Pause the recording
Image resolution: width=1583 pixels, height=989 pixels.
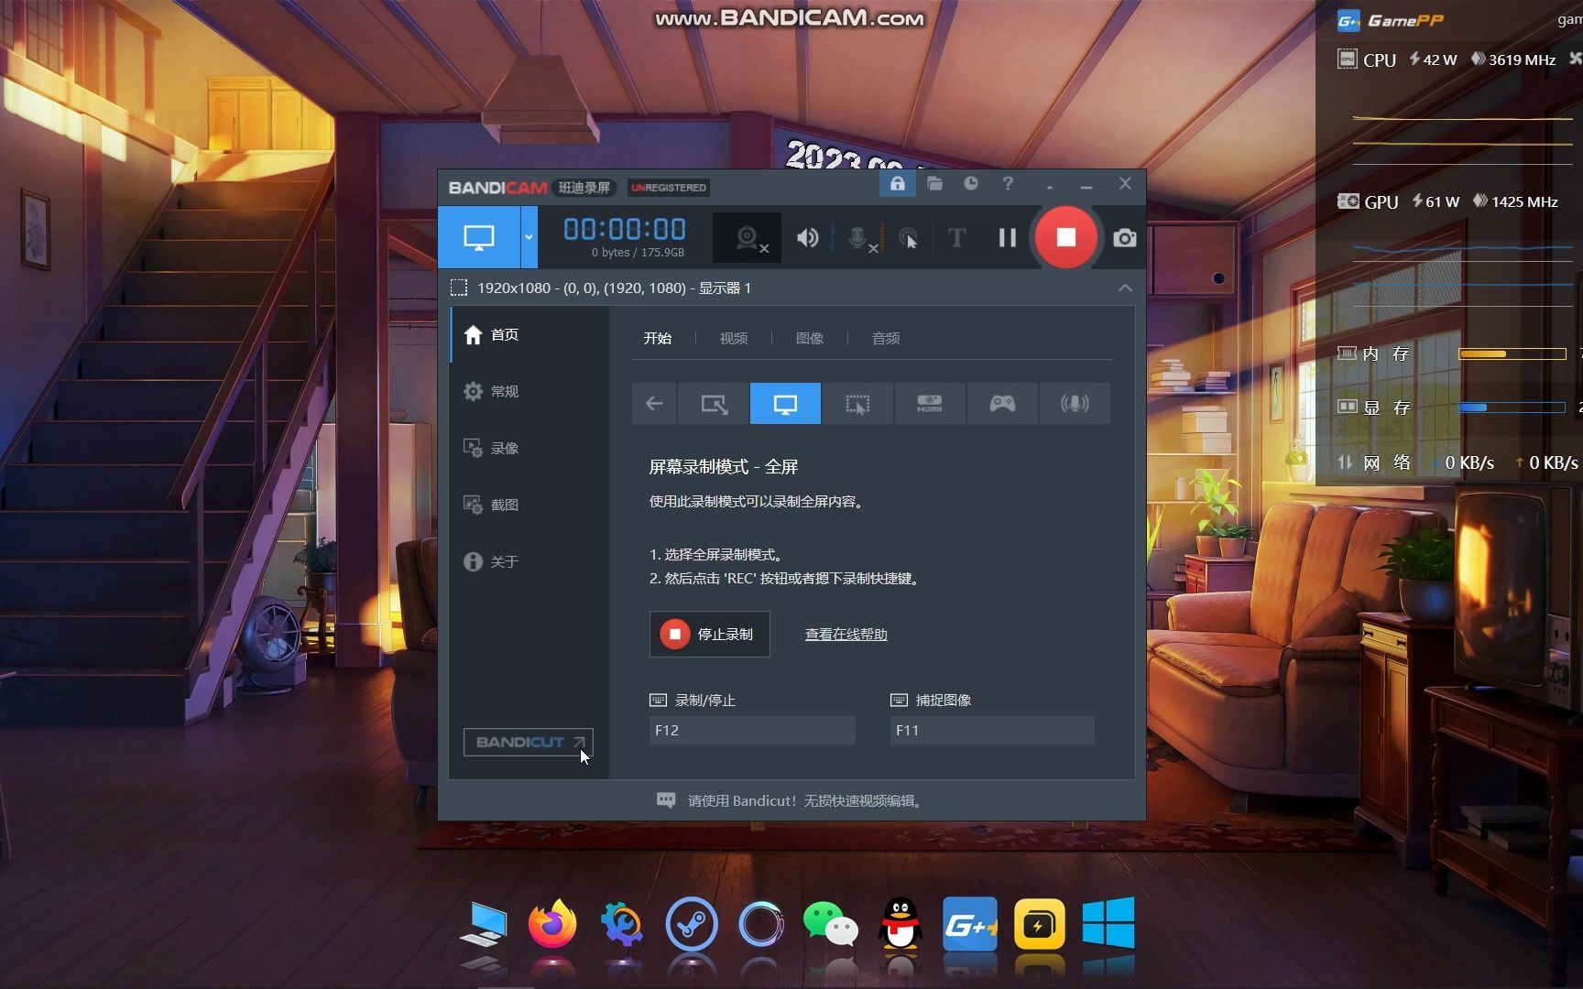[1007, 238]
